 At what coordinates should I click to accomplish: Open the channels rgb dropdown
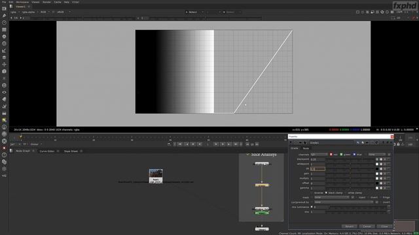(x=319, y=155)
